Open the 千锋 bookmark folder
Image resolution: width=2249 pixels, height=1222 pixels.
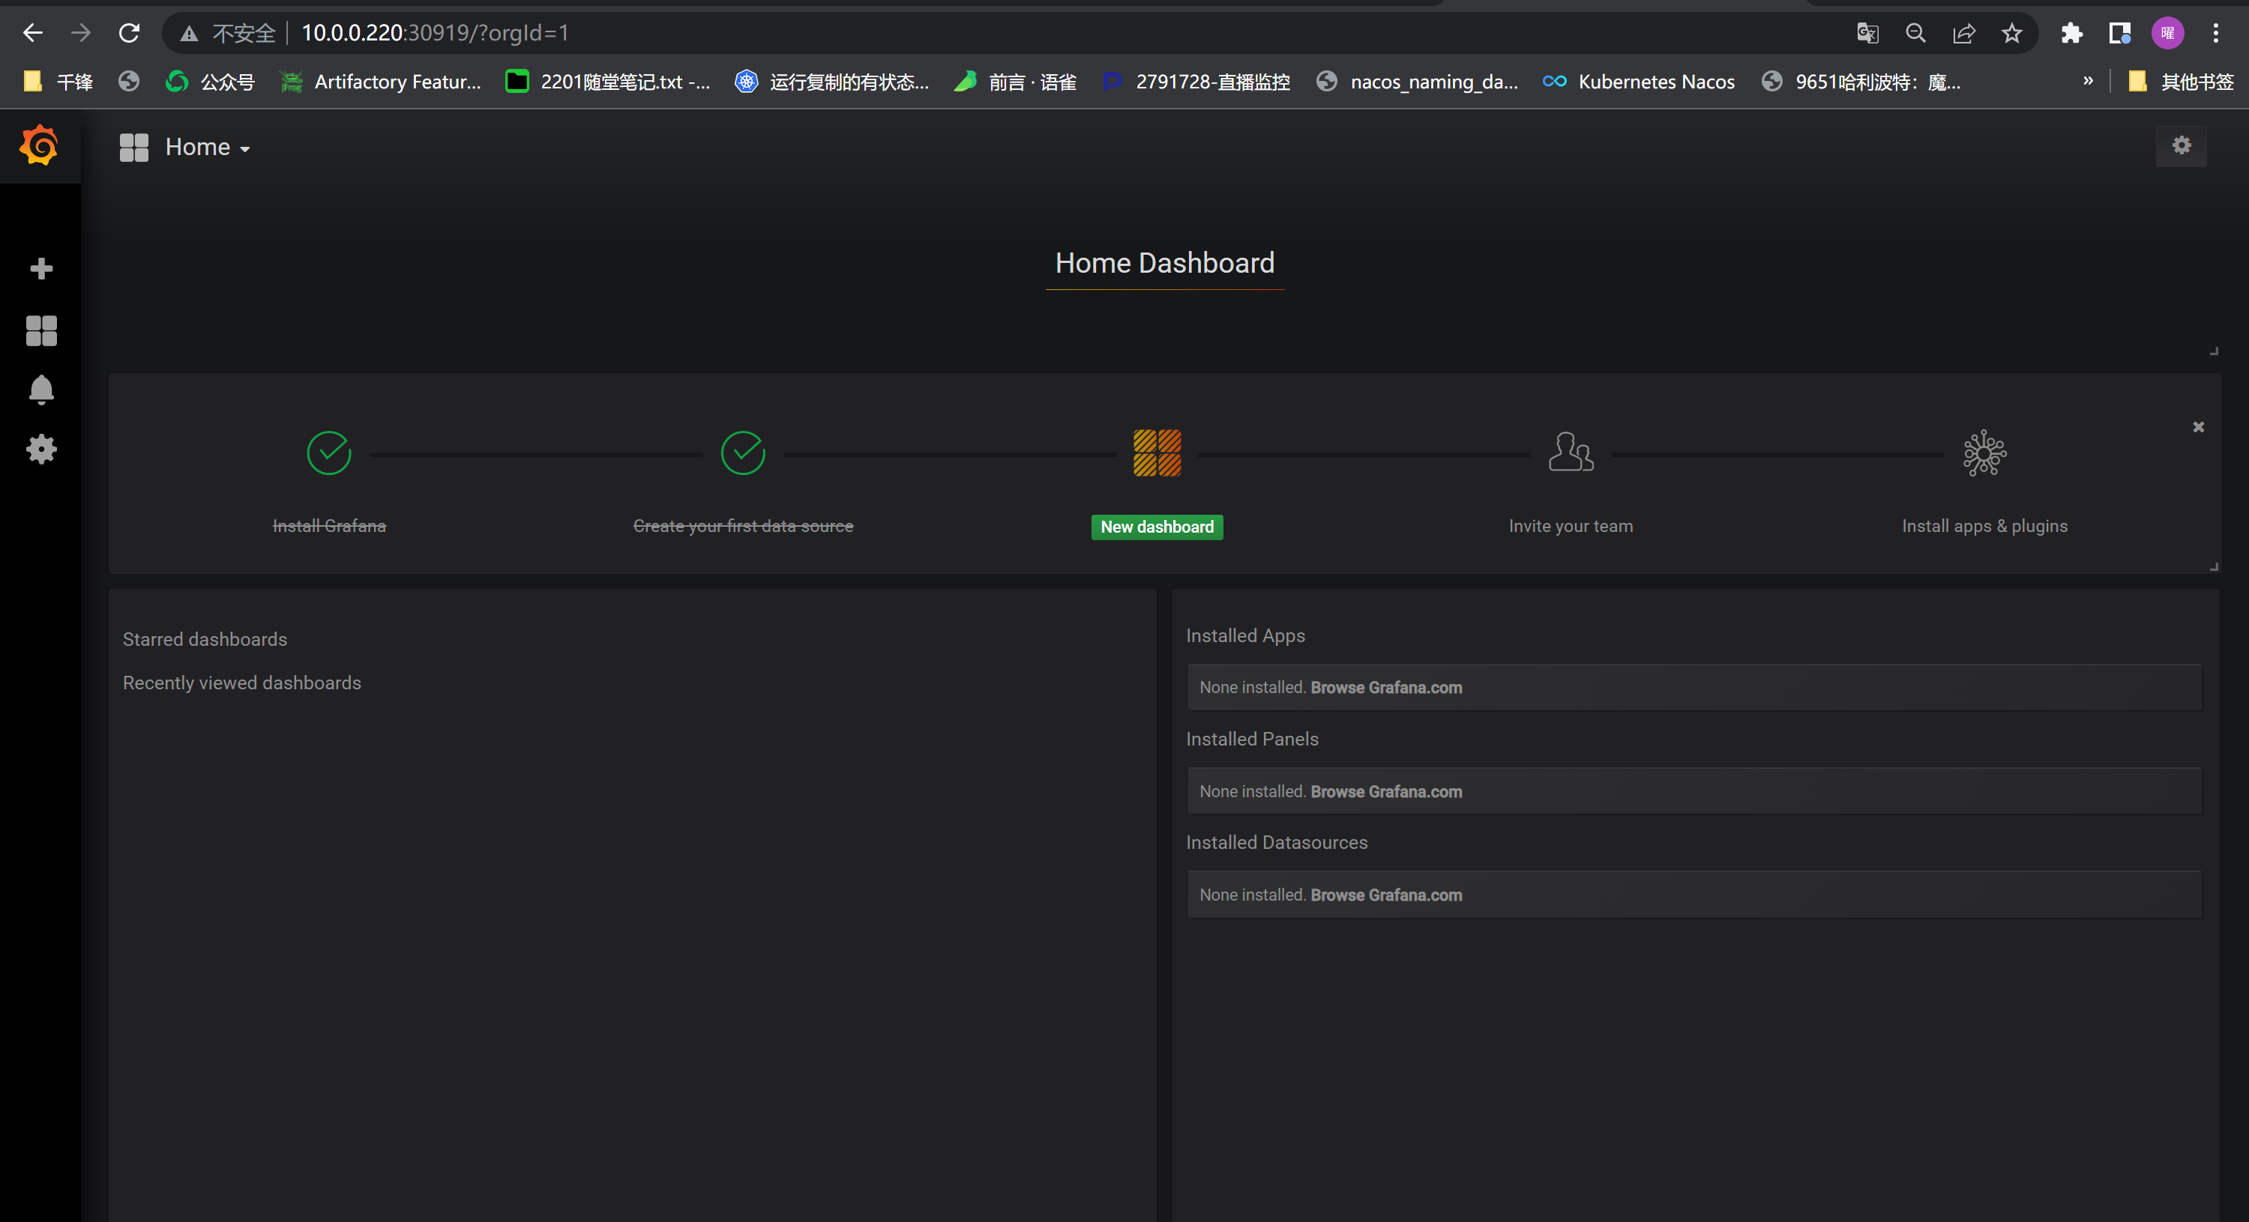(58, 82)
